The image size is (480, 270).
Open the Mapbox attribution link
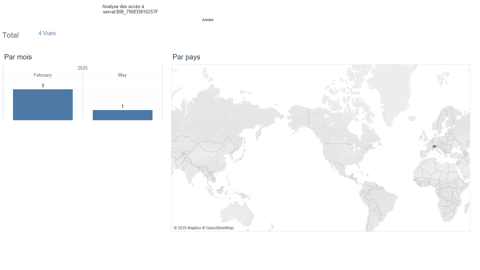(187, 228)
